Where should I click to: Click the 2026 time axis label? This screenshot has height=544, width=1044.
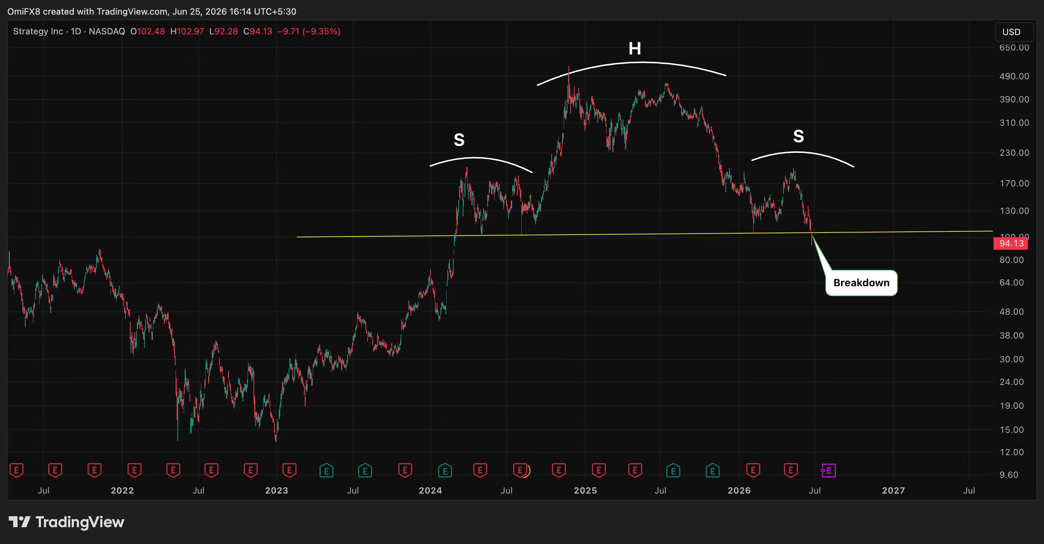pyautogui.click(x=739, y=491)
